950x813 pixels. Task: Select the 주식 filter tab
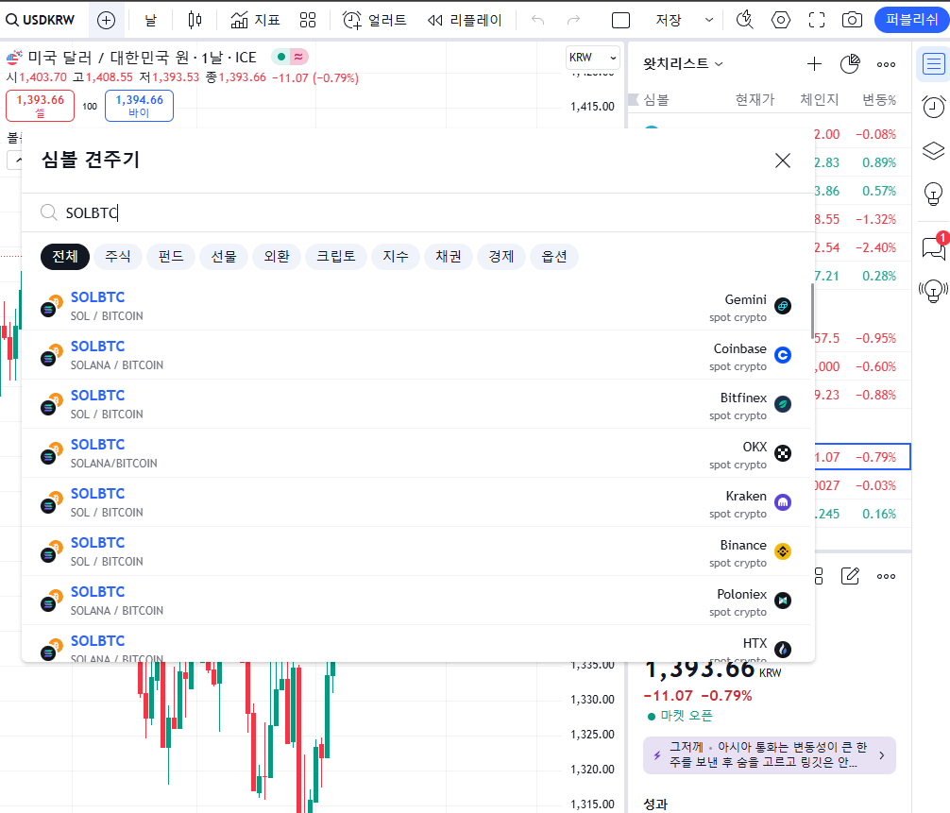pos(117,256)
